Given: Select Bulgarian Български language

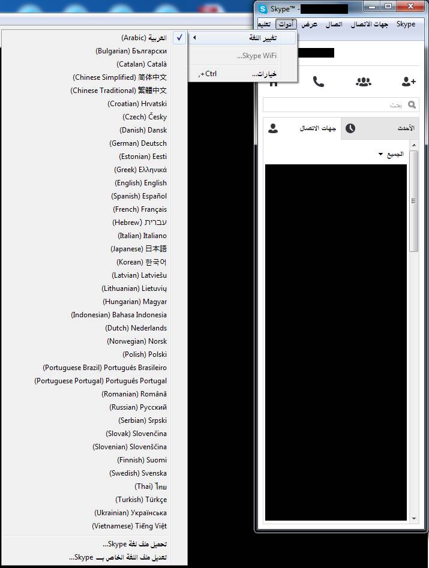Looking at the screenshot, I should click(94, 51).
